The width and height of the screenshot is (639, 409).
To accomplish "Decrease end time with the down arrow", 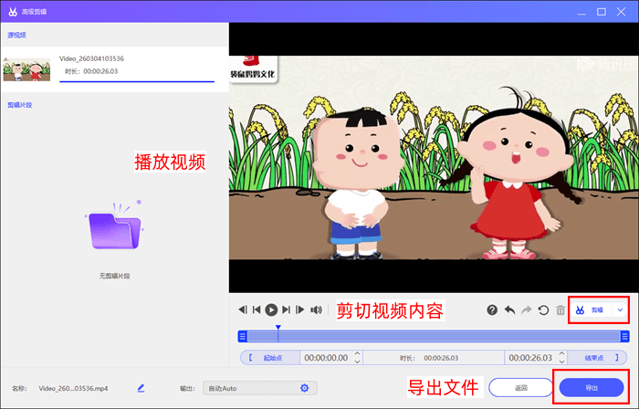I will [562, 362].
